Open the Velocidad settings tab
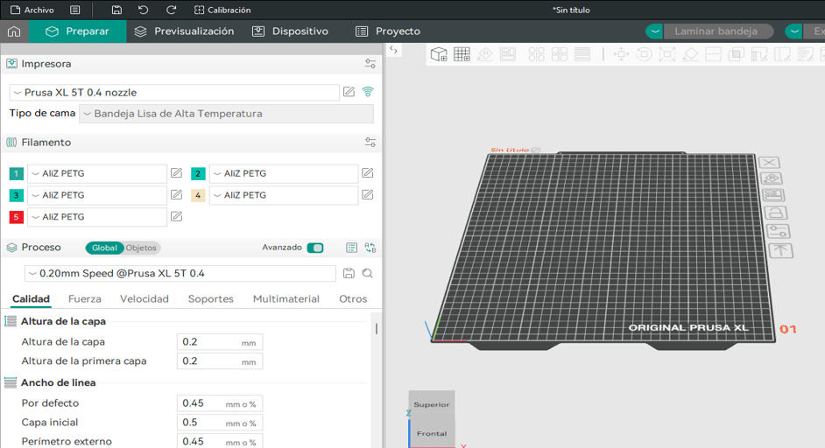This screenshot has width=825, height=448. click(x=144, y=299)
